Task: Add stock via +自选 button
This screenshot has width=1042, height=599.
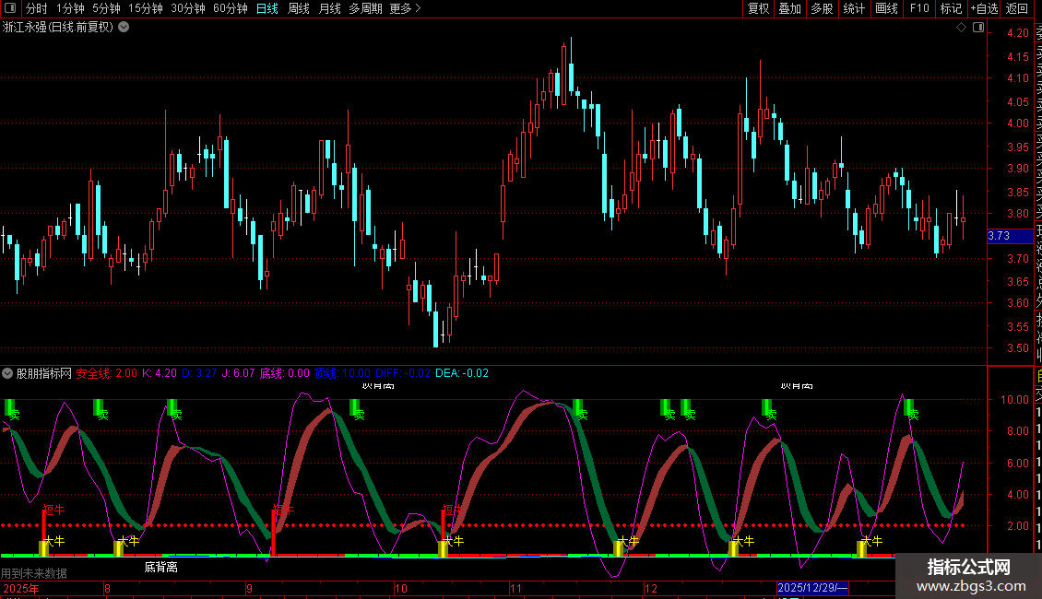Action: tap(983, 9)
